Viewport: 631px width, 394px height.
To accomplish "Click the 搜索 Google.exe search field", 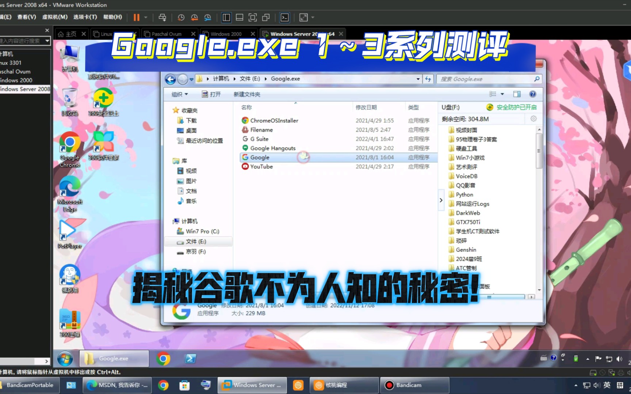I will 489,79.
